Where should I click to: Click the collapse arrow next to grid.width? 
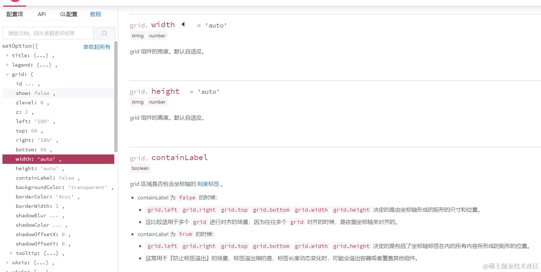pyautogui.click(x=183, y=24)
